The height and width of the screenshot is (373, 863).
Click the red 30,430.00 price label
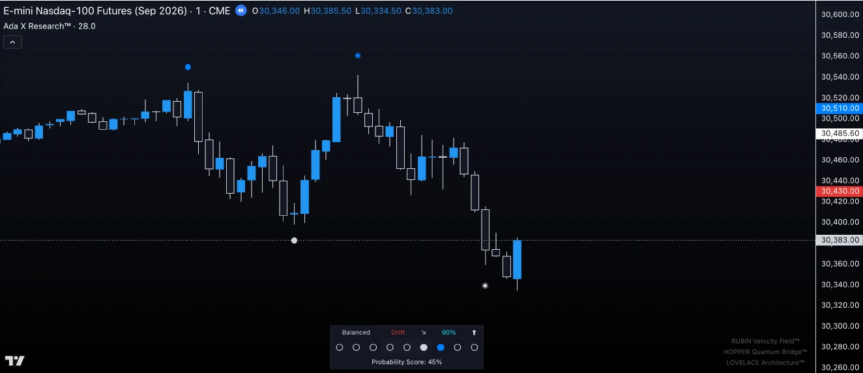(839, 191)
